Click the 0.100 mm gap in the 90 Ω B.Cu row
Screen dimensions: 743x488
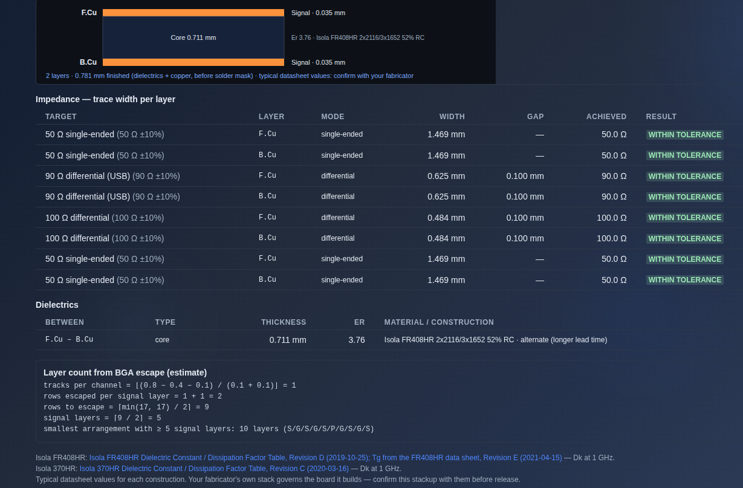[525, 197]
